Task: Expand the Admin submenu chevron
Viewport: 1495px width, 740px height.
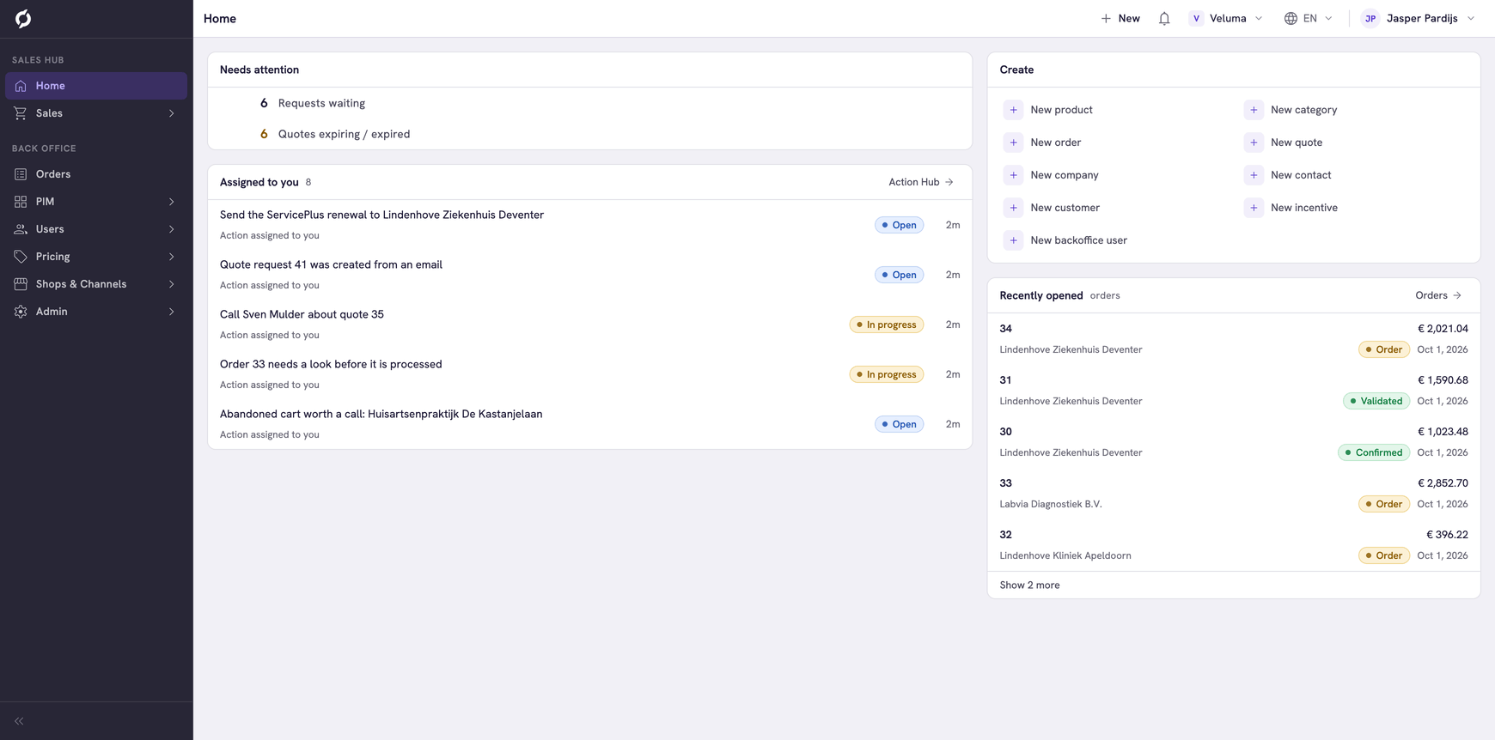Action: coord(172,312)
